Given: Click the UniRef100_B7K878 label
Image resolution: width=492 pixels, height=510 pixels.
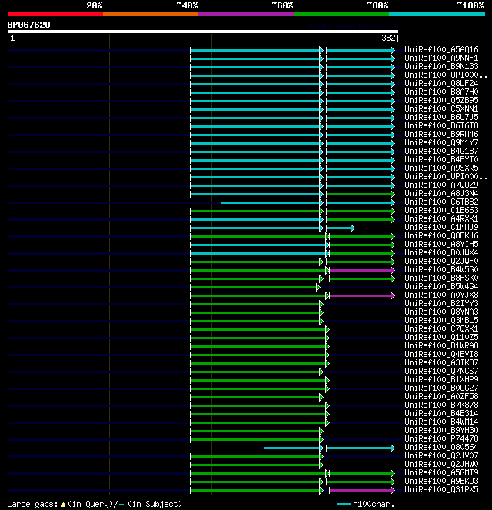Looking at the screenshot, I should click(441, 405).
